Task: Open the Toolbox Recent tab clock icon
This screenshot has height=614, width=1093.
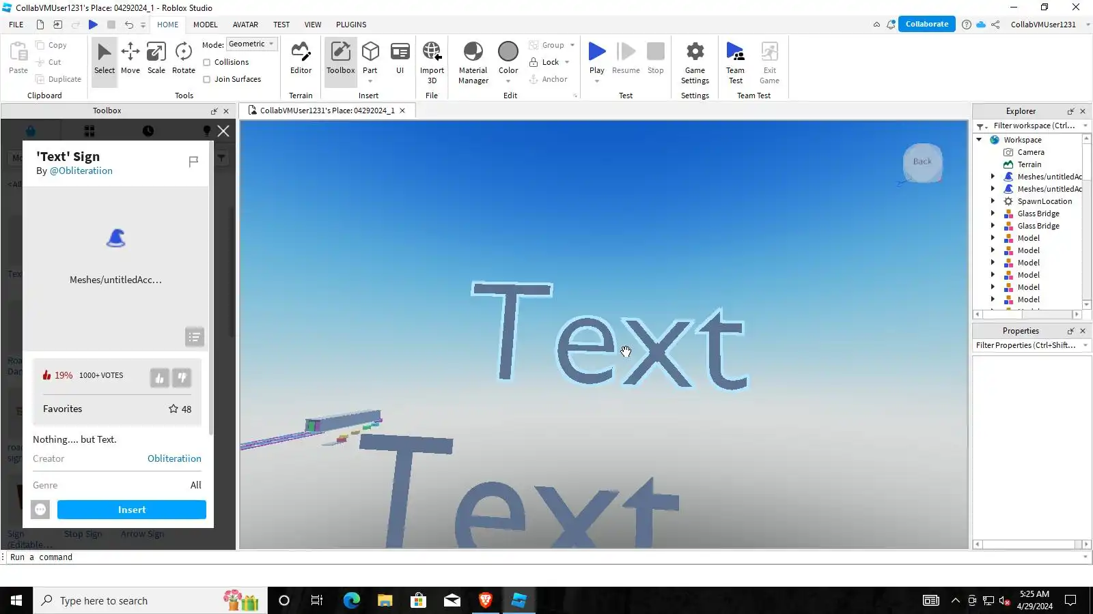Action: click(x=148, y=131)
